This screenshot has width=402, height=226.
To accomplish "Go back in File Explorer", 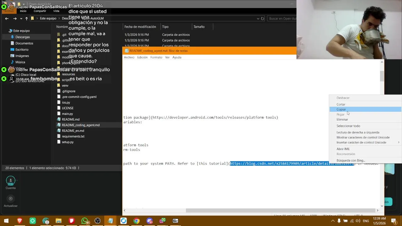I will 7,19.
